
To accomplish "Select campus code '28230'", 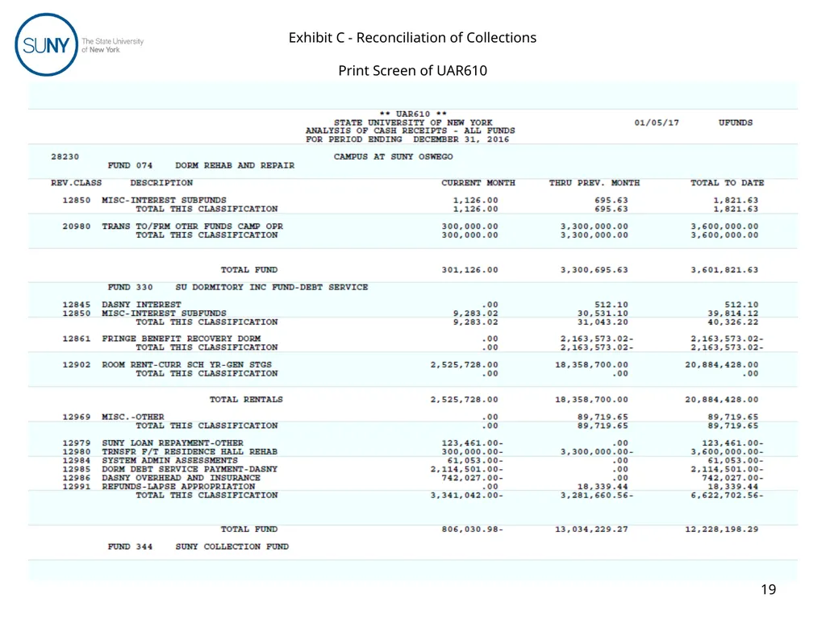I will click(x=65, y=157).
